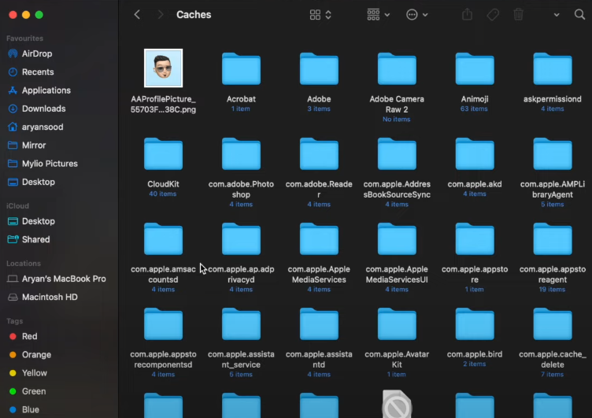
Task: Open the Finder search magnifier
Action: point(579,15)
